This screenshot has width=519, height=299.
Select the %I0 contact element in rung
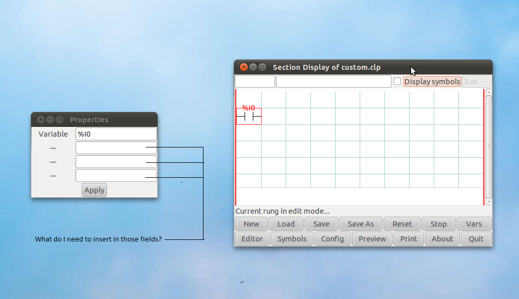pos(249,116)
